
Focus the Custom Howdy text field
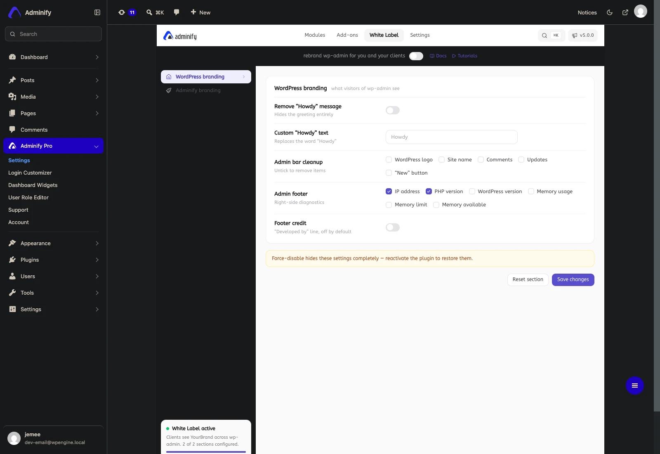pos(451,137)
